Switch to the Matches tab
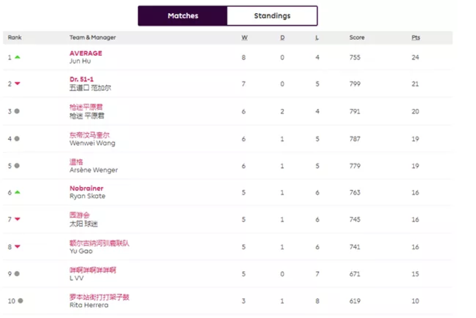476x318 pixels. click(182, 16)
